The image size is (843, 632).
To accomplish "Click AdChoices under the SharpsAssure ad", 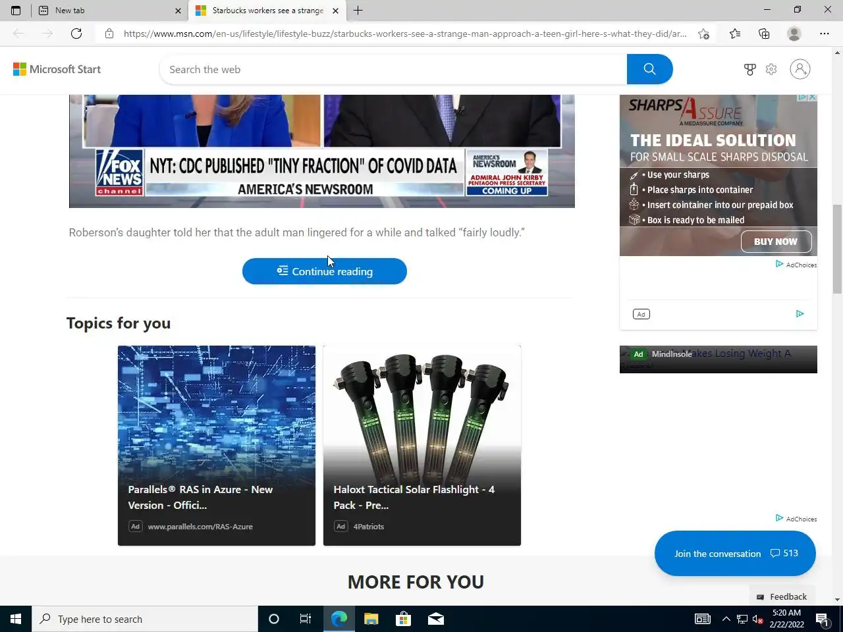I will pyautogui.click(x=796, y=265).
